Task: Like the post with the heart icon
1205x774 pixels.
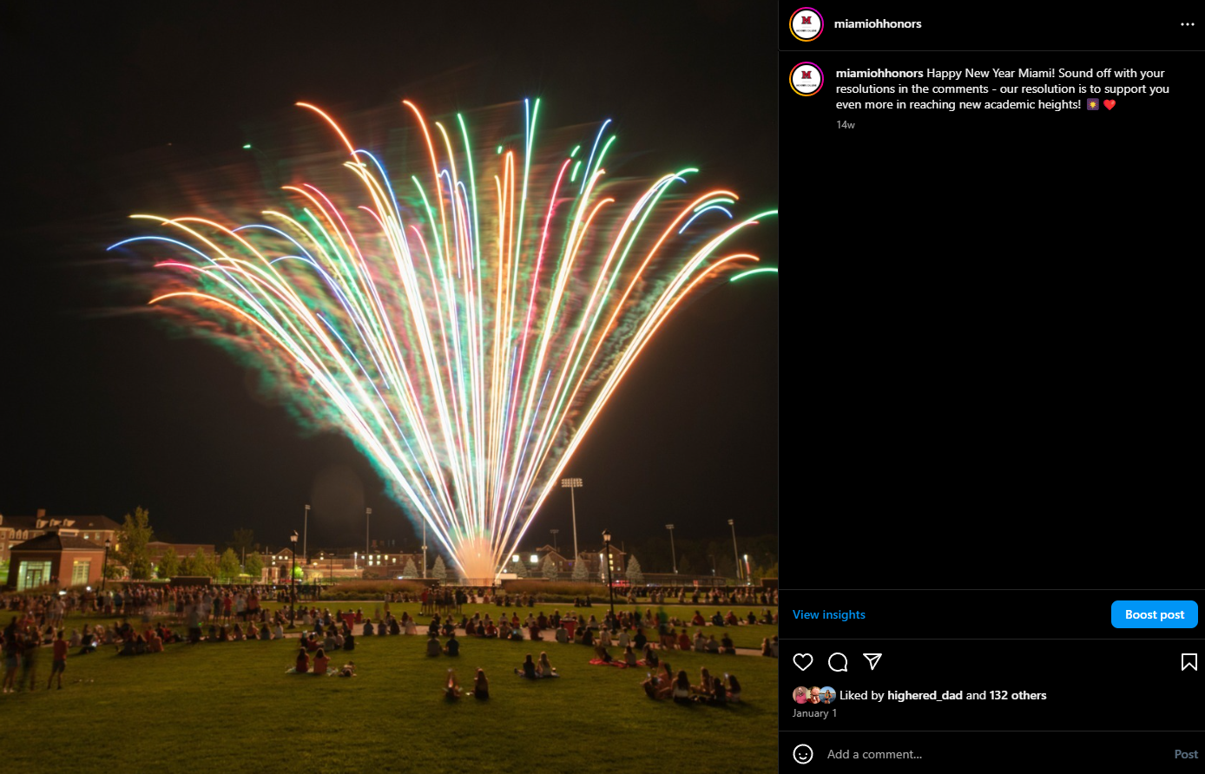Action: 803,663
